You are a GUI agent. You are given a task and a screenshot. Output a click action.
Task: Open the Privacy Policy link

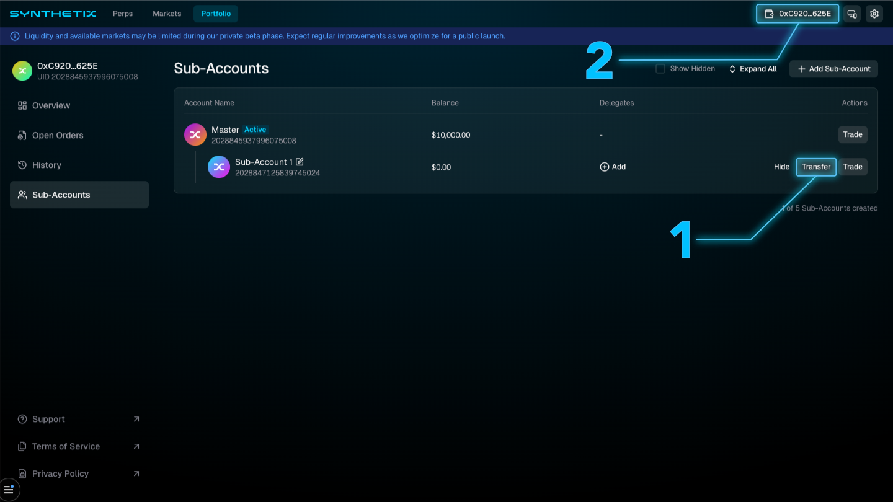tap(59, 473)
